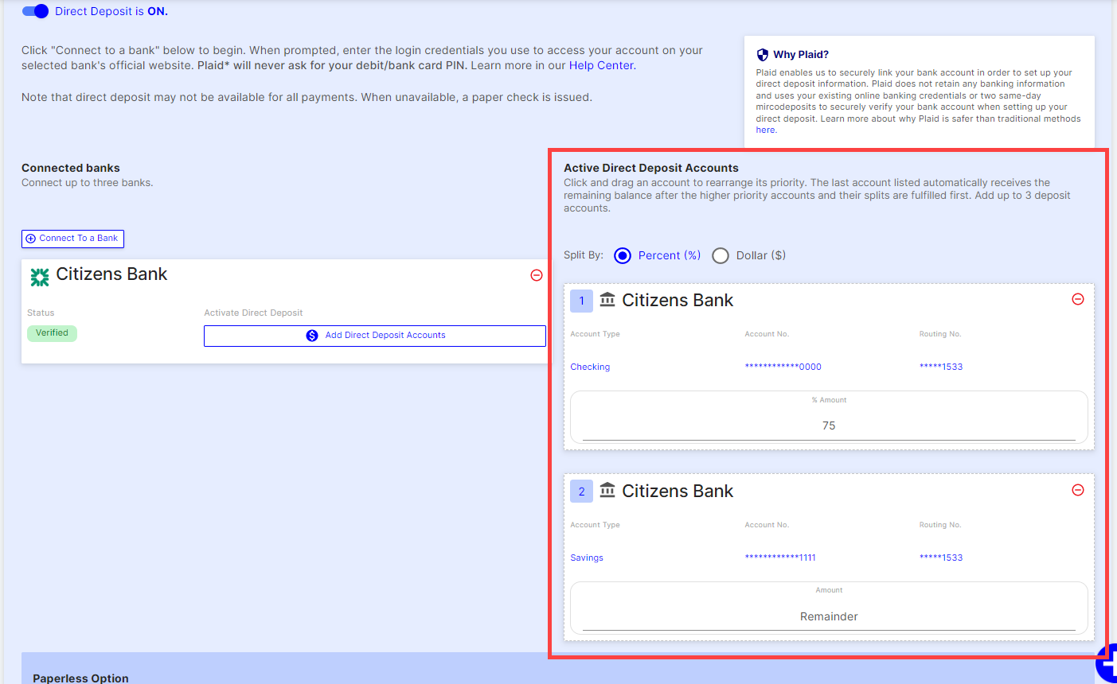Click bank icon on the Savings account card
Image resolution: width=1117 pixels, height=684 pixels.
(x=607, y=490)
